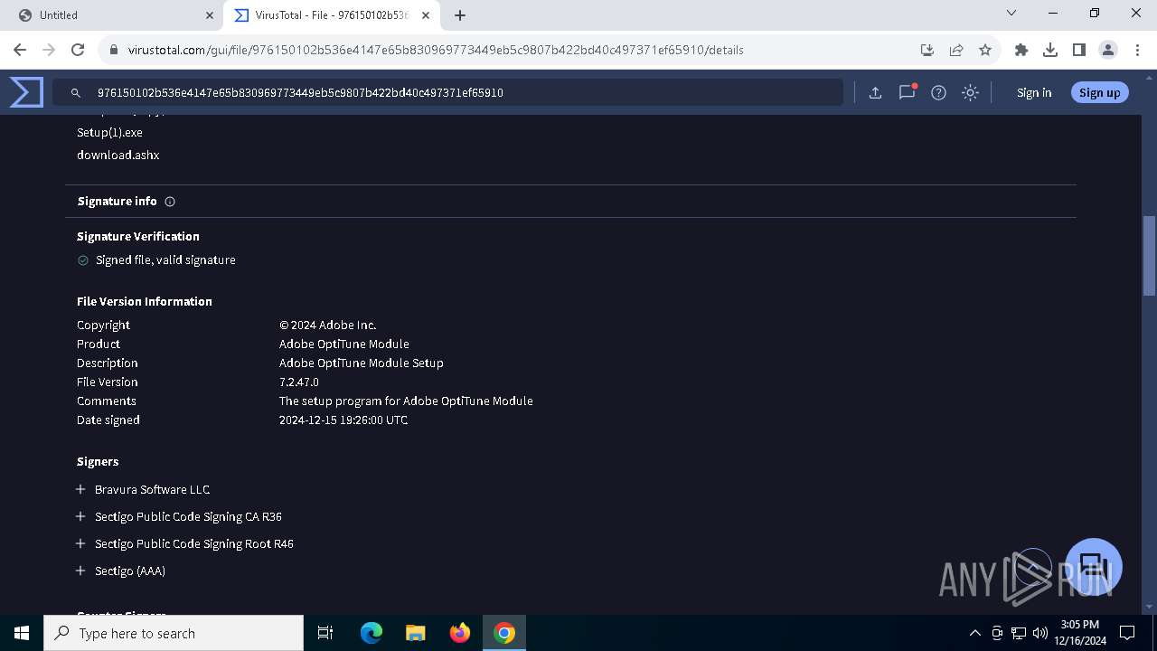Expand the Bravura Software LLC signer

pos(80,489)
